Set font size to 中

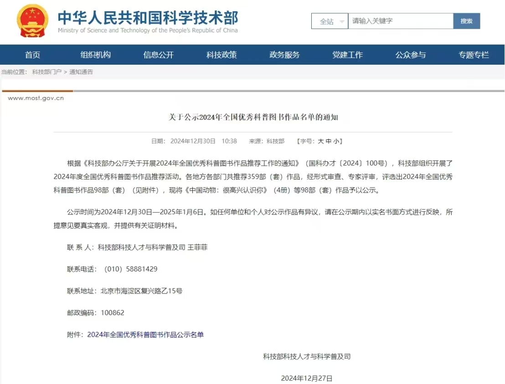(328, 141)
